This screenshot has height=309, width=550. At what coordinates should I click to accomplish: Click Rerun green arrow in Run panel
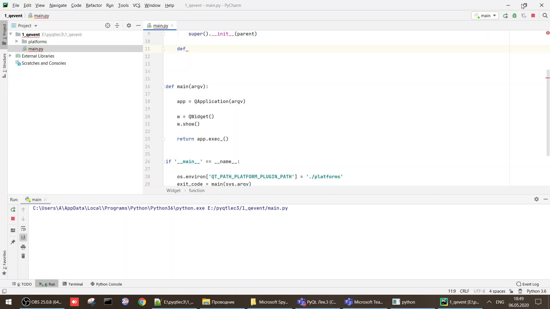pos(13,209)
